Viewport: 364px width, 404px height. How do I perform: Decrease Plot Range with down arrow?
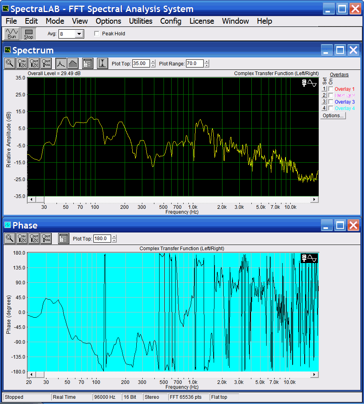point(206,65)
